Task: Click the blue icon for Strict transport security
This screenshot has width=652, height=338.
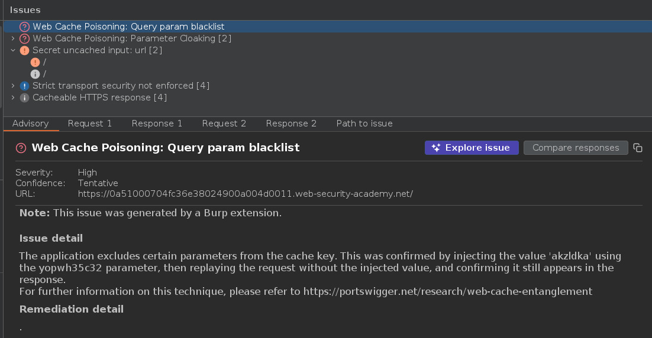Action: 24,86
